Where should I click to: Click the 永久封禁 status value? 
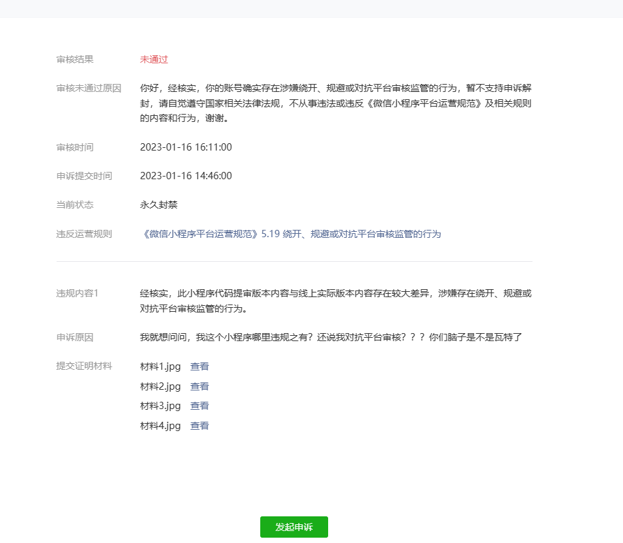tap(158, 205)
